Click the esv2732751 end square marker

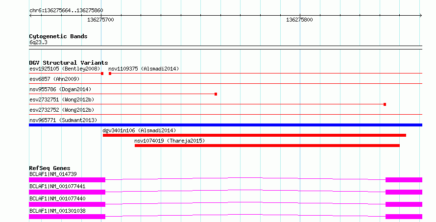[385, 104]
